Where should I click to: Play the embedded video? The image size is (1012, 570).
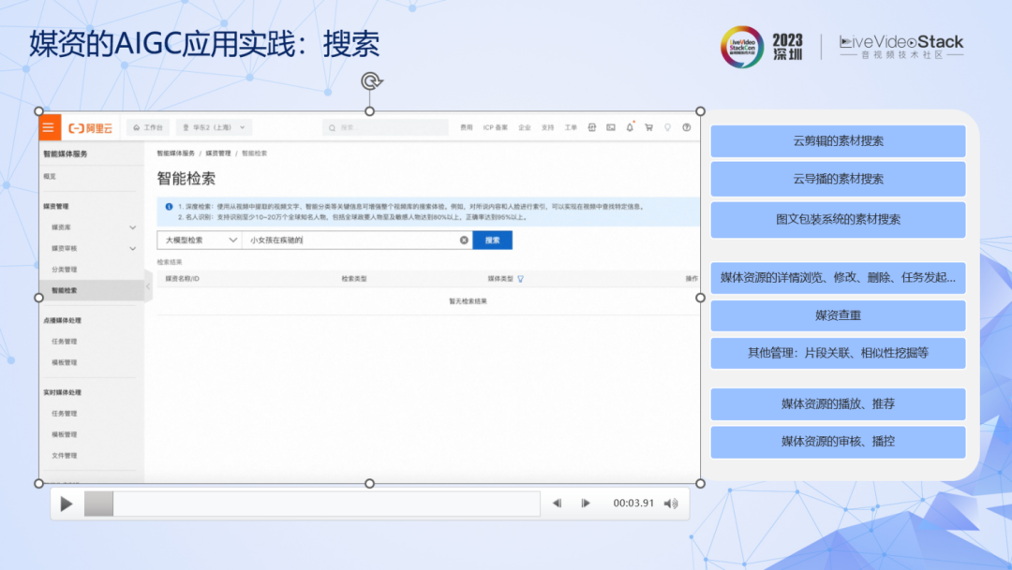(x=66, y=504)
